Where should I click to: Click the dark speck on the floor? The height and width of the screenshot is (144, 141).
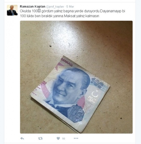[50, 46]
